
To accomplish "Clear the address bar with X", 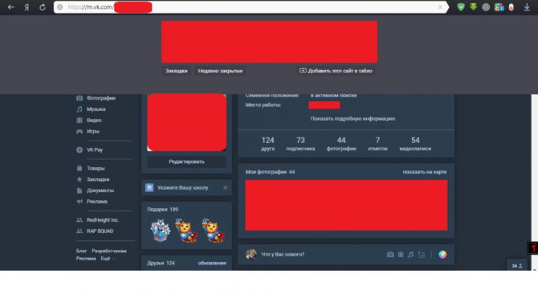I will (x=440, y=7).
